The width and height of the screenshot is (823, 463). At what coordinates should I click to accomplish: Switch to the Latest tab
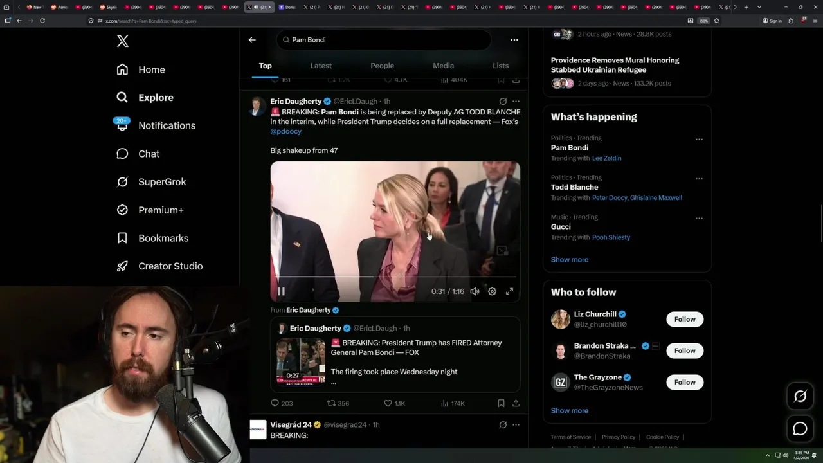click(321, 66)
